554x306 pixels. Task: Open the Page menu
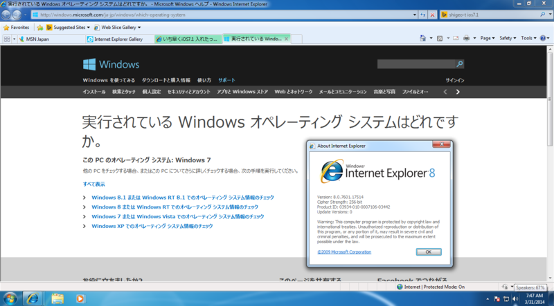(488, 38)
